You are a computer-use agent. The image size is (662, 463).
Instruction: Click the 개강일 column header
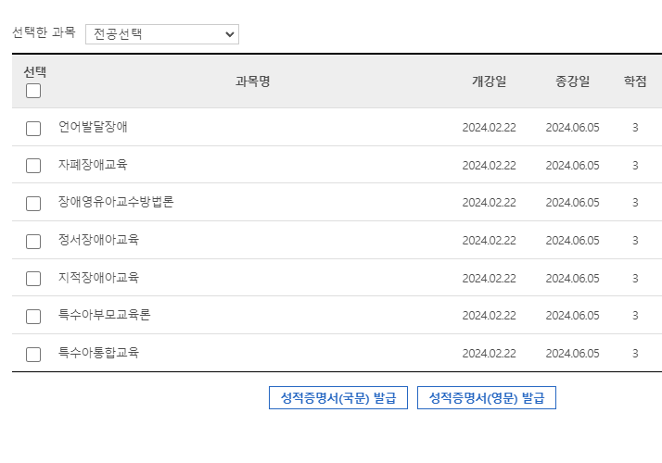(x=489, y=81)
